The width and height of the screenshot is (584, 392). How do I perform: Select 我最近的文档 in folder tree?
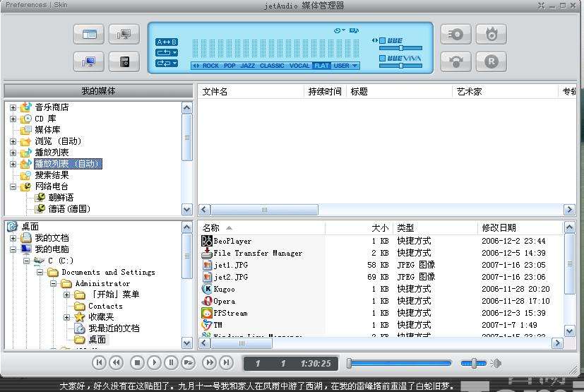pyautogui.click(x=114, y=328)
